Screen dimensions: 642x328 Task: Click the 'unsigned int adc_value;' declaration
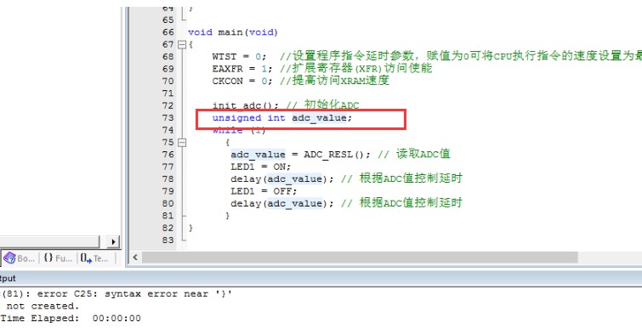point(281,118)
